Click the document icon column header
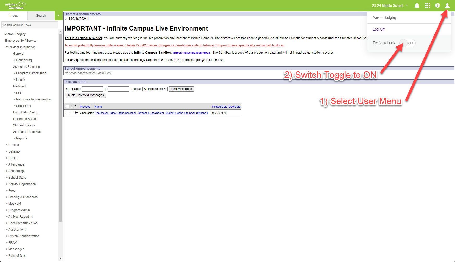 (75, 106)
